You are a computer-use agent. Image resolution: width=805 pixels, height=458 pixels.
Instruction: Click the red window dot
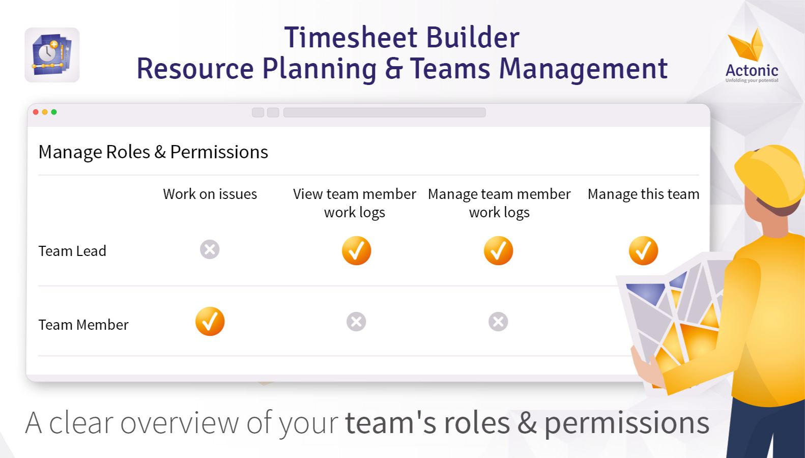coord(36,112)
